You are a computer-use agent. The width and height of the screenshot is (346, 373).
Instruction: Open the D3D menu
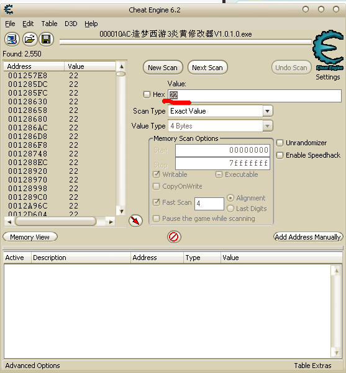click(71, 24)
